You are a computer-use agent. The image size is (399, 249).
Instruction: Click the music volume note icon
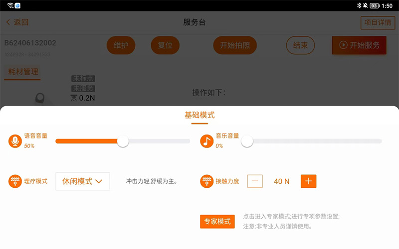(x=206, y=141)
